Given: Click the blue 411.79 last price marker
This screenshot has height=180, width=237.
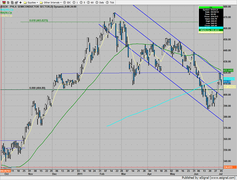Looking at the screenshot, I should (227, 82).
